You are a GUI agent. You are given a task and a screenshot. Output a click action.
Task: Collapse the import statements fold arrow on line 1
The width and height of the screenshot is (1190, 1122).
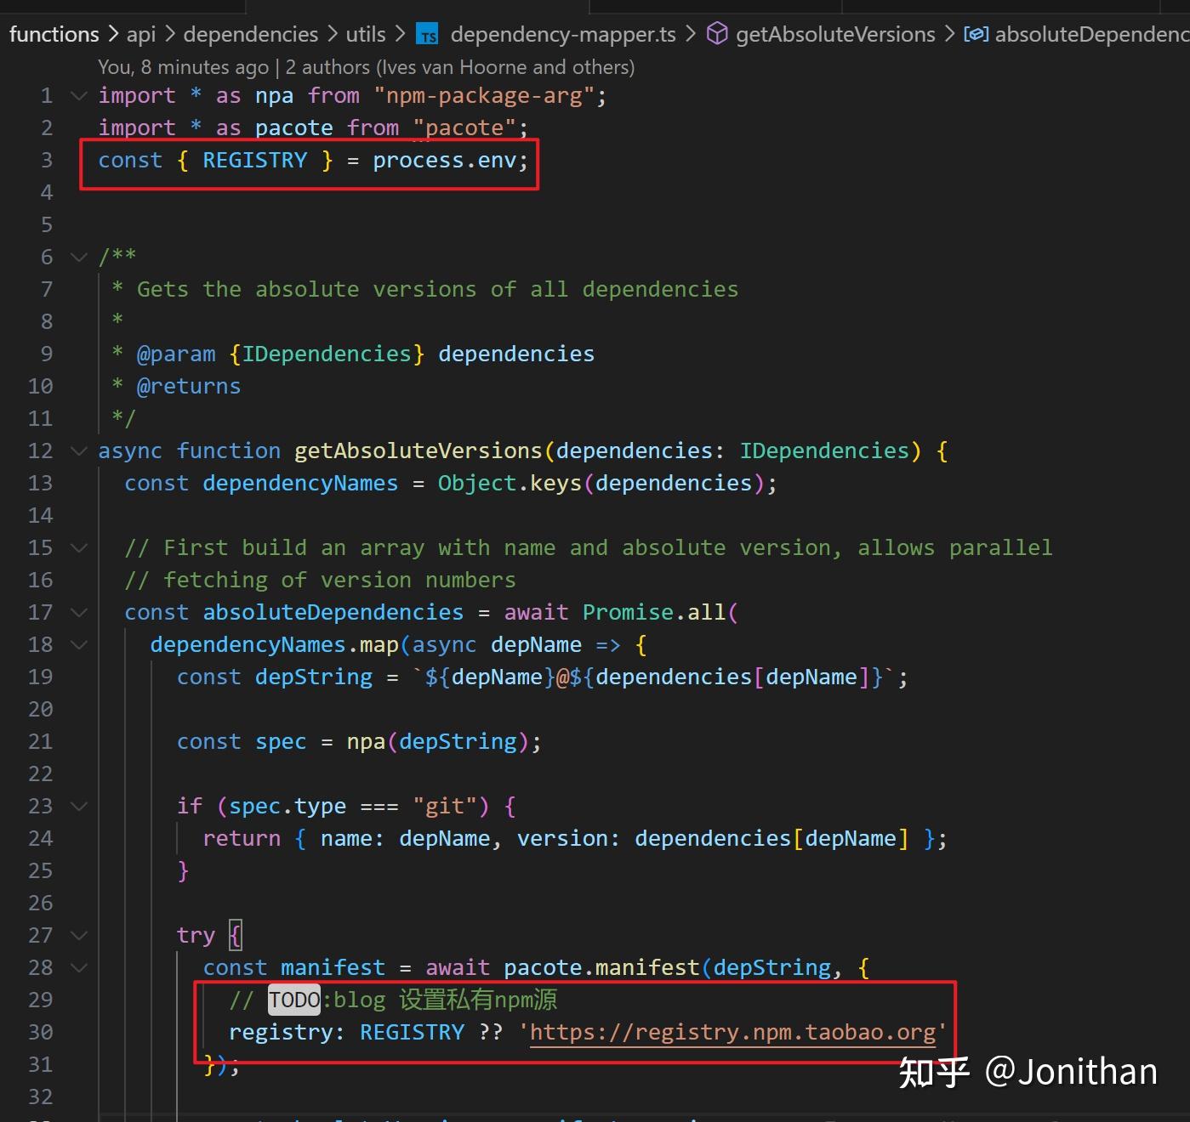(78, 95)
